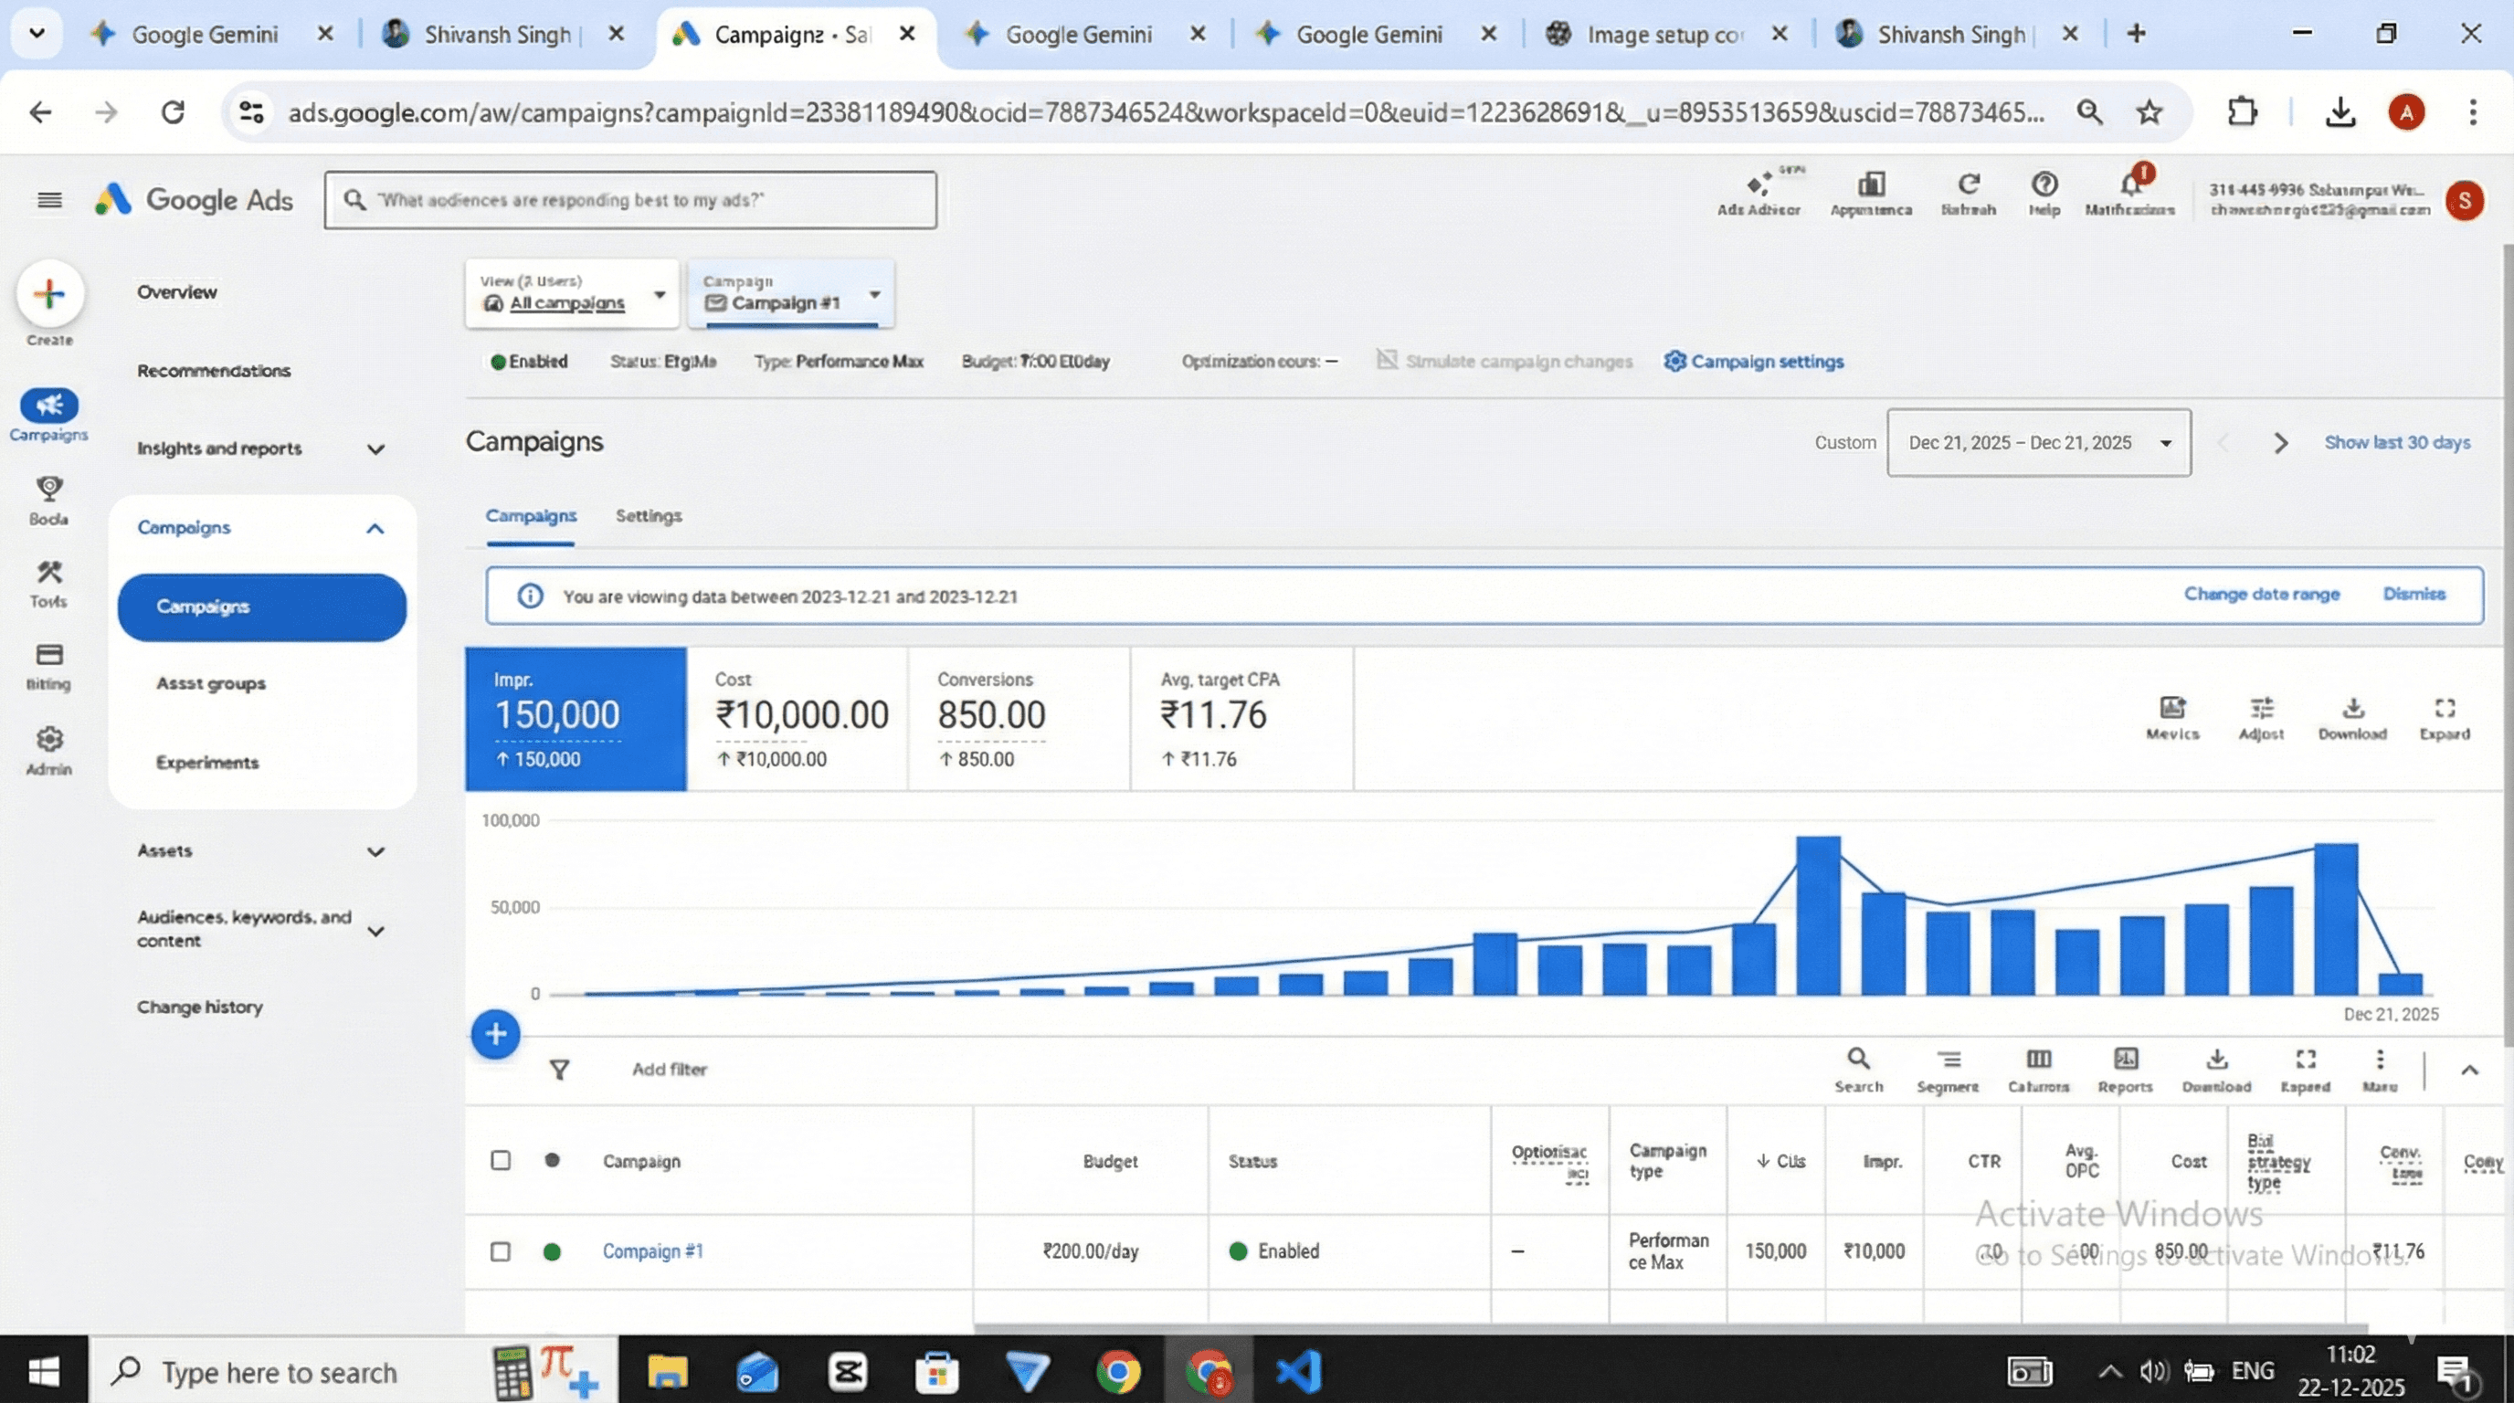The width and height of the screenshot is (2514, 1403).
Task: Open the table Segment icon
Action: pyautogui.click(x=1949, y=1059)
